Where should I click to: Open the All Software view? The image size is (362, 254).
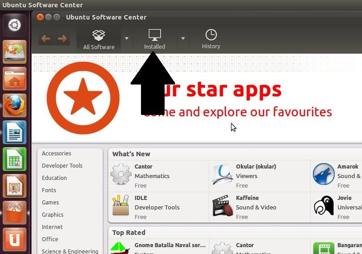click(x=99, y=39)
